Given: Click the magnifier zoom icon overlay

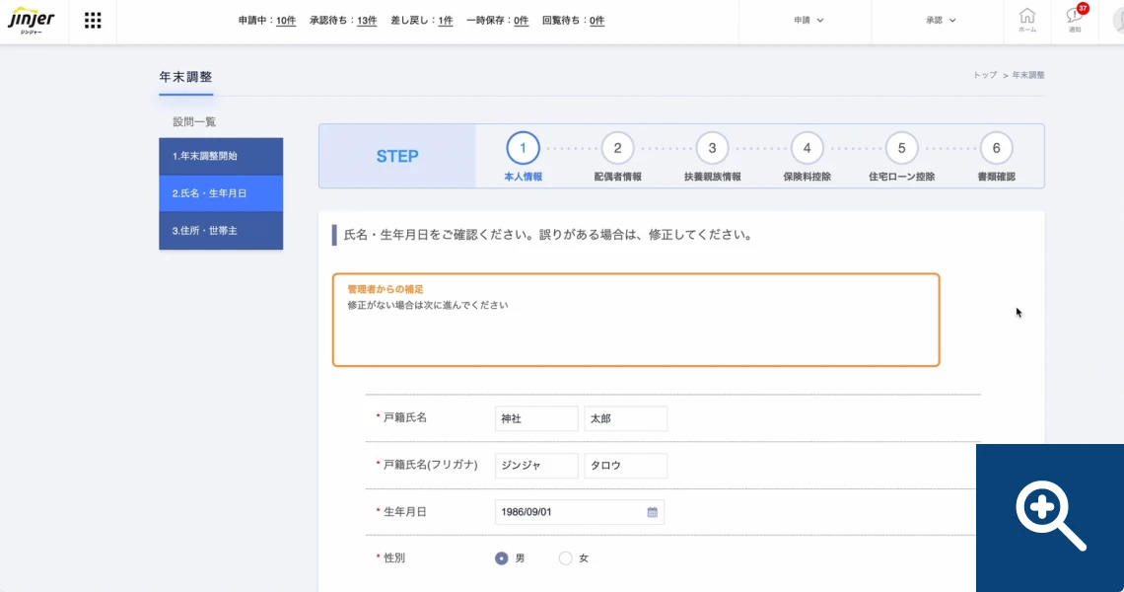Looking at the screenshot, I should coord(1049,516).
